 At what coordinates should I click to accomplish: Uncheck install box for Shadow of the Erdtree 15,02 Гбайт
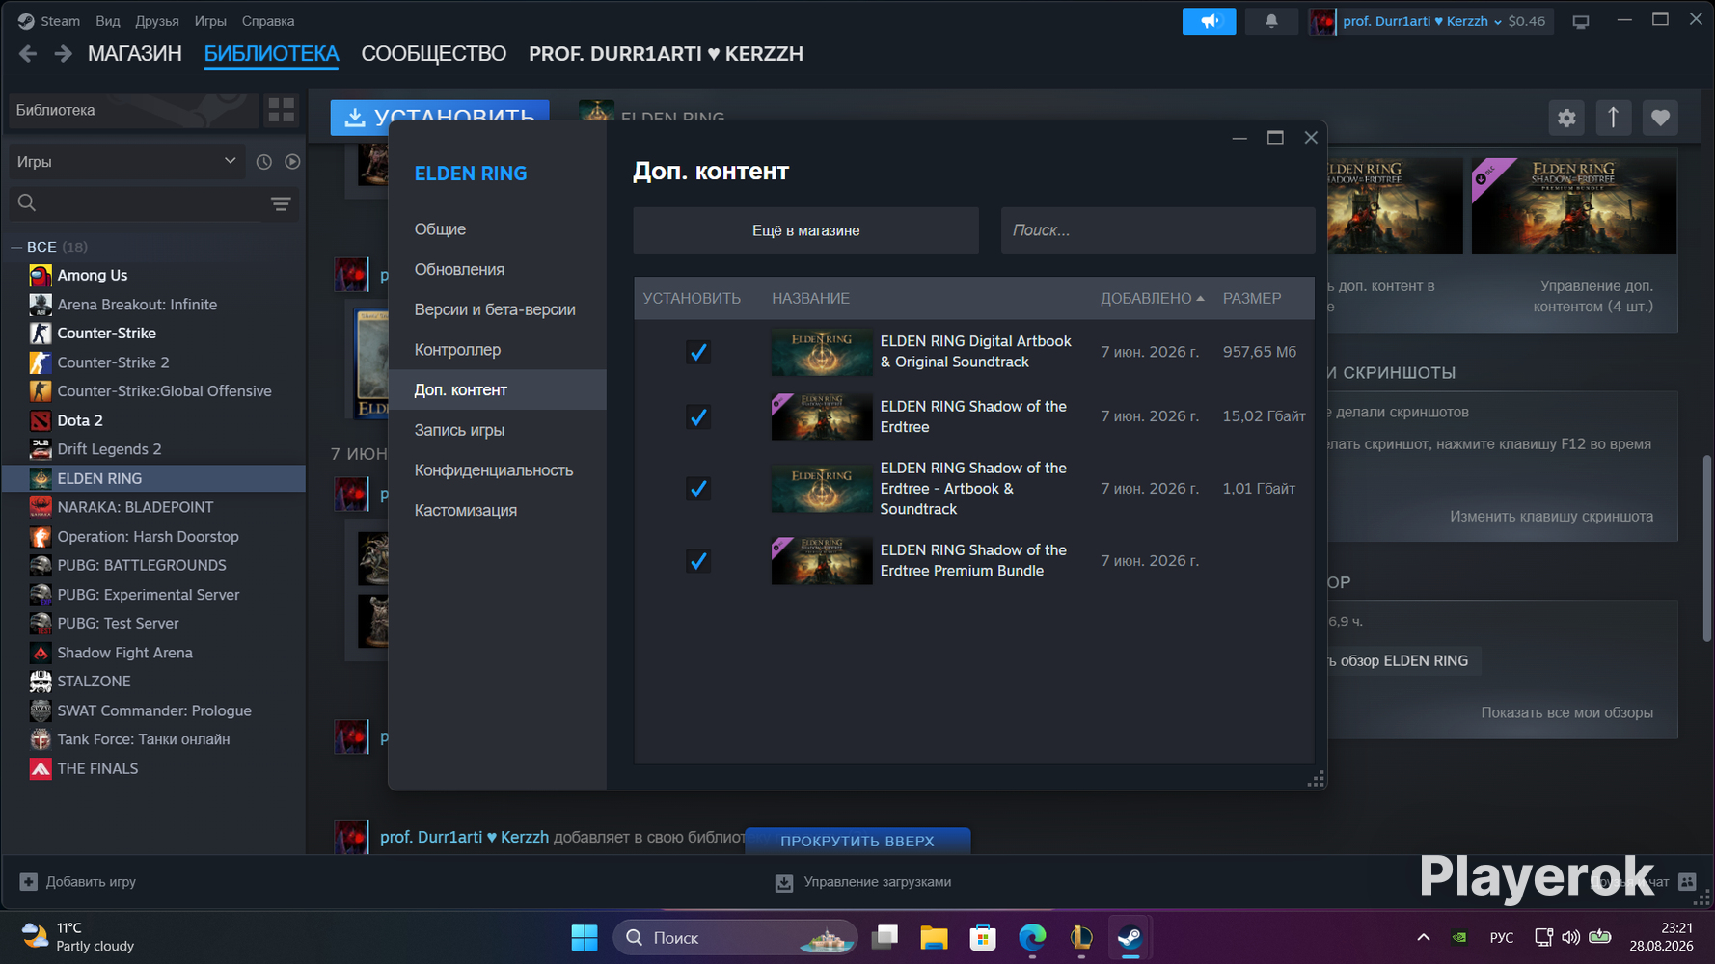point(698,416)
